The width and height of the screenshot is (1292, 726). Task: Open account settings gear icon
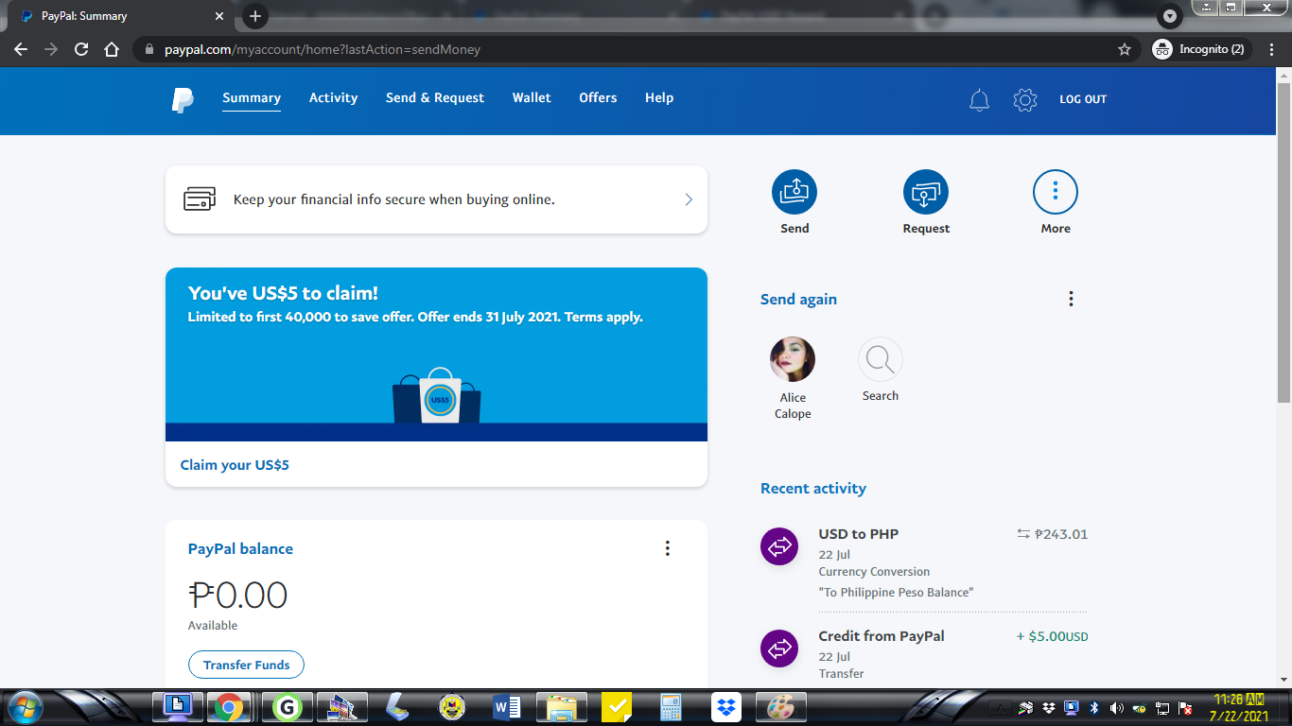pyautogui.click(x=1025, y=100)
